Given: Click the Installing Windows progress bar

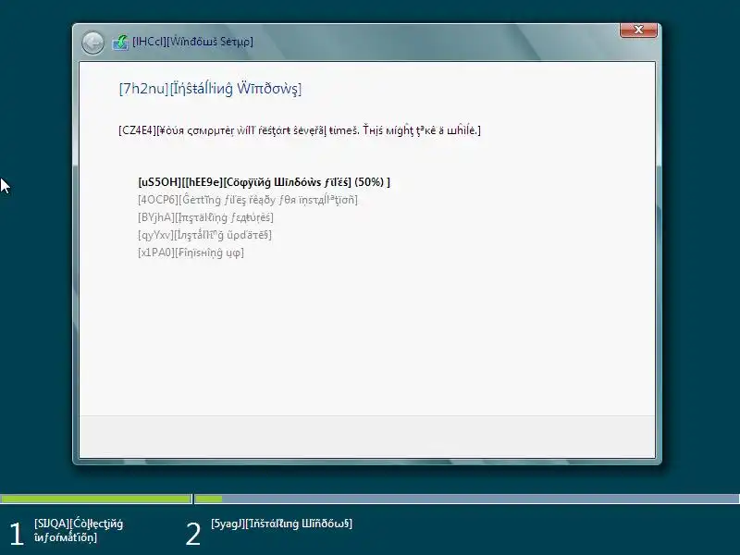Looking at the screenshot, I should [x=467, y=499].
